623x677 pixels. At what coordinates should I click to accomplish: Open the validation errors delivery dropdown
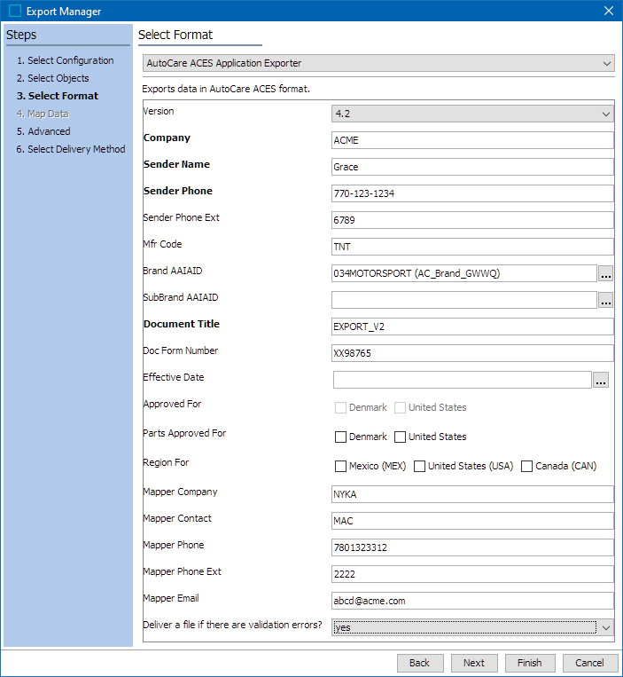[472, 627]
